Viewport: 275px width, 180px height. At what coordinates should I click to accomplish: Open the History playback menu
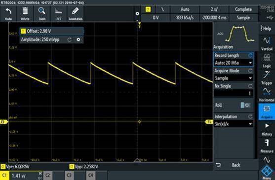(267, 129)
